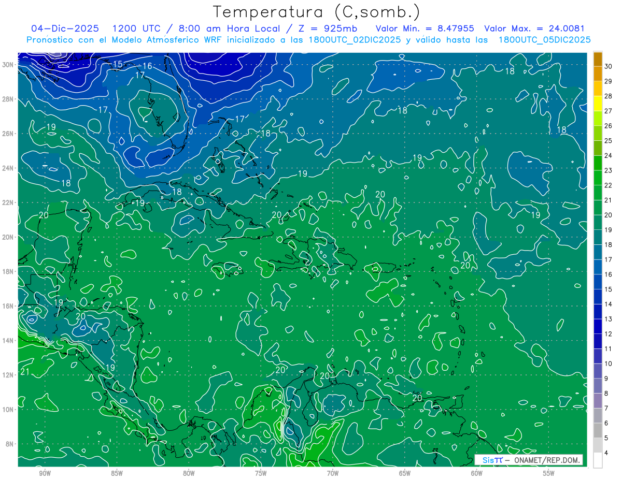Click the brown-orange swatch above 30
The image size is (622, 480).
pyautogui.click(x=598, y=59)
